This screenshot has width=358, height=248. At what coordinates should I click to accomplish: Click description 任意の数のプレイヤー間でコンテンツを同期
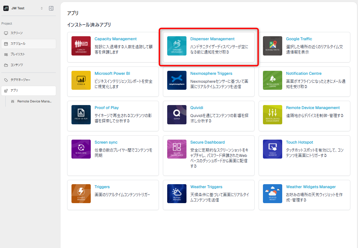coord(124,153)
